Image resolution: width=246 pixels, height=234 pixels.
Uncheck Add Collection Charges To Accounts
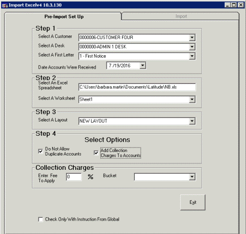(x=96, y=153)
